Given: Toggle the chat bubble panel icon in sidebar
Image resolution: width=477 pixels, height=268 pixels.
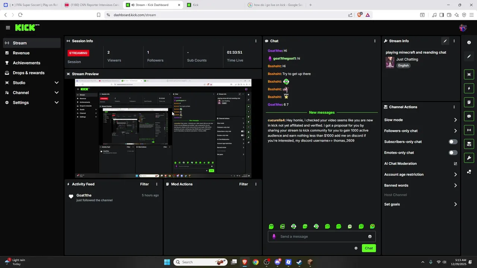Looking at the screenshot, I should (x=469, y=116).
